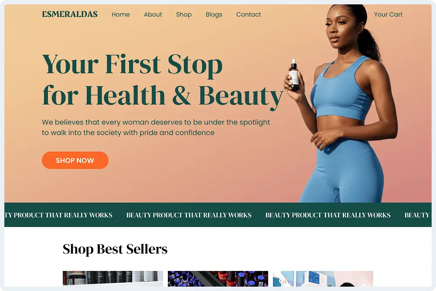Viewport: 436px width, 291px height.
Task: Click the ESMERALDAS logo
Action: (69, 14)
